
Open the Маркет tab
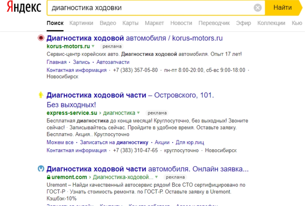154,23
